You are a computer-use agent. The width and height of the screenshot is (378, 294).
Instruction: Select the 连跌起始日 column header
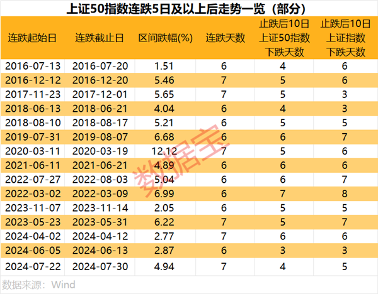[x=33, y=38]
